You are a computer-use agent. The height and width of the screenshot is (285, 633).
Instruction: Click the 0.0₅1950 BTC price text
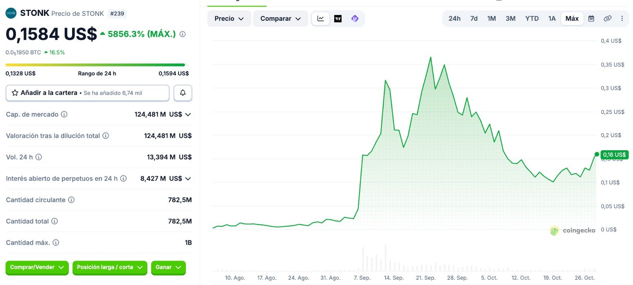pyautogui.click(x=23, y=53)
